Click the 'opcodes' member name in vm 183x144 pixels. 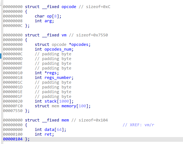tap(81, 44)
